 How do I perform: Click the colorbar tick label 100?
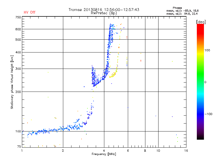tap(207, 50)
